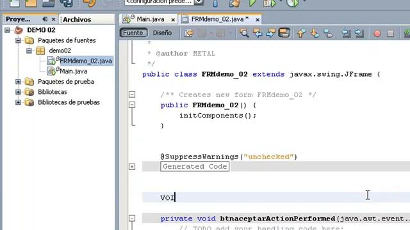Select the DEMO 02 project
The image size is (410, 230).
[41, 30]
